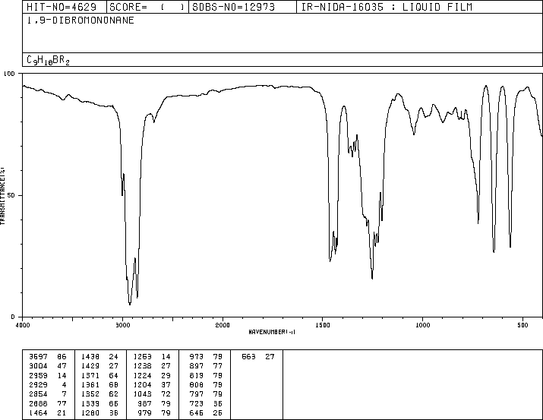Click the strongest C-H peak minimum near 2929

click(130, 305)
